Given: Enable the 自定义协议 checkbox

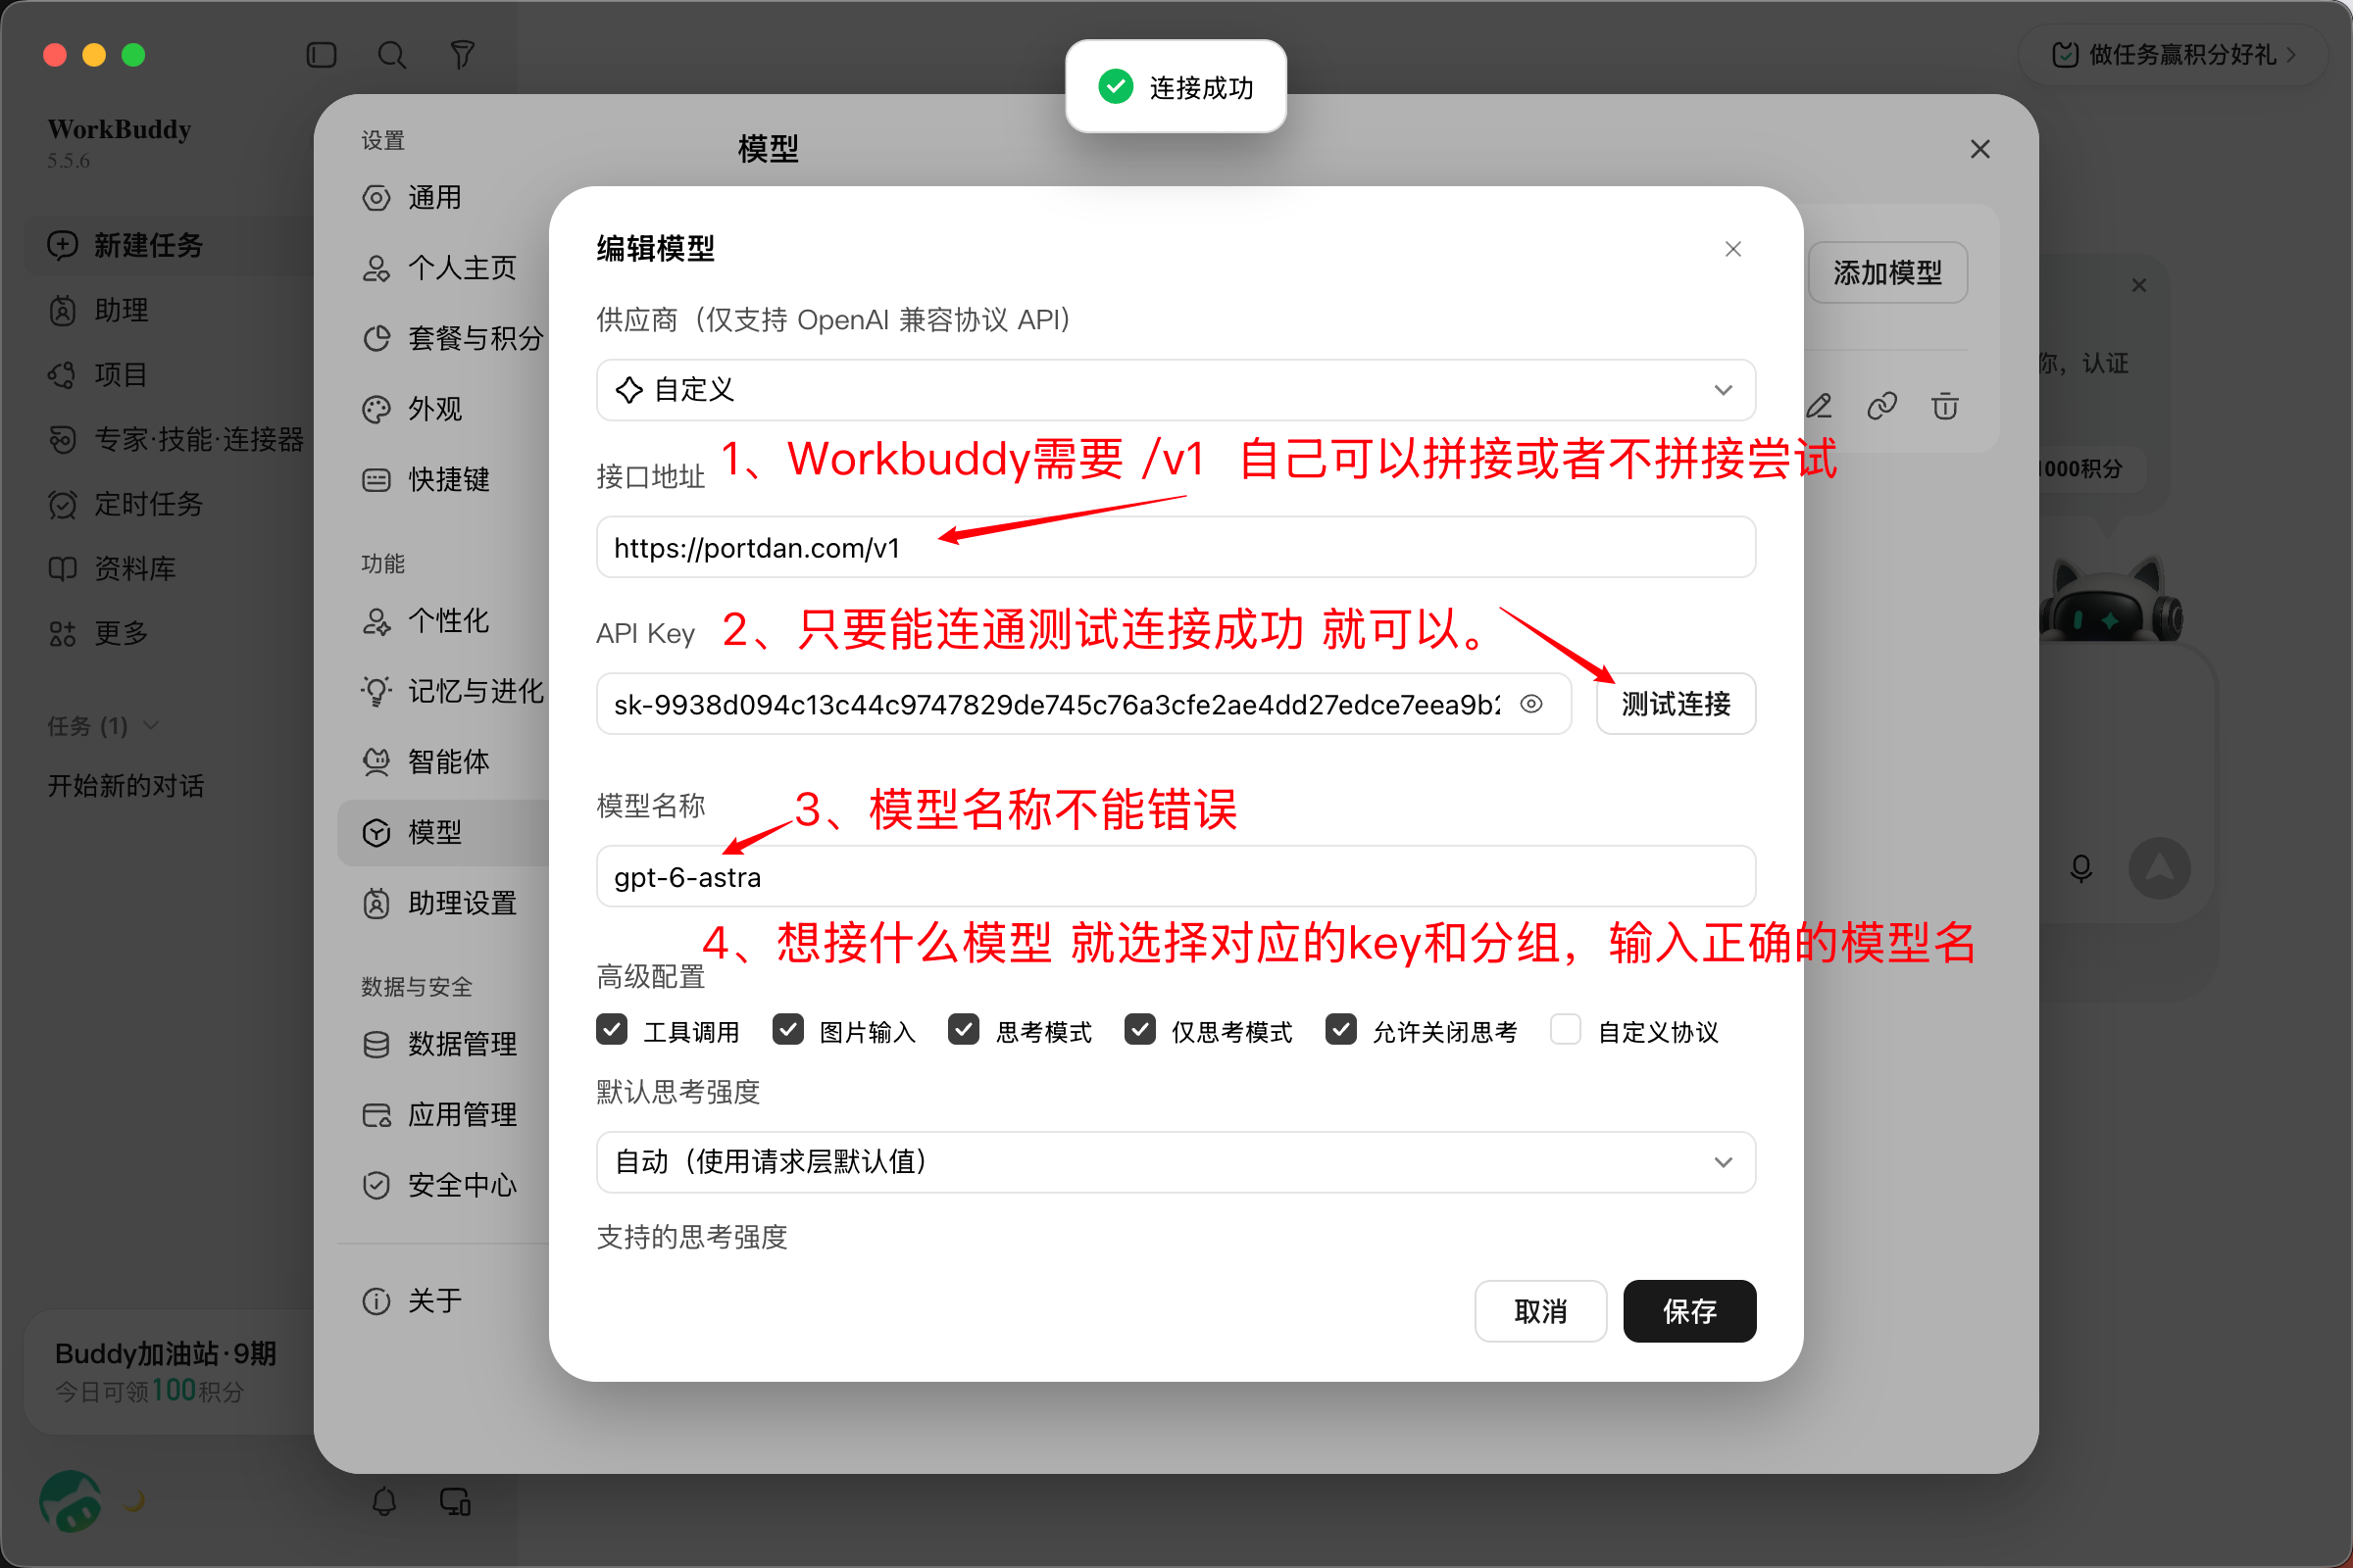Looking at the screenshot, I should (1566, 1029).
